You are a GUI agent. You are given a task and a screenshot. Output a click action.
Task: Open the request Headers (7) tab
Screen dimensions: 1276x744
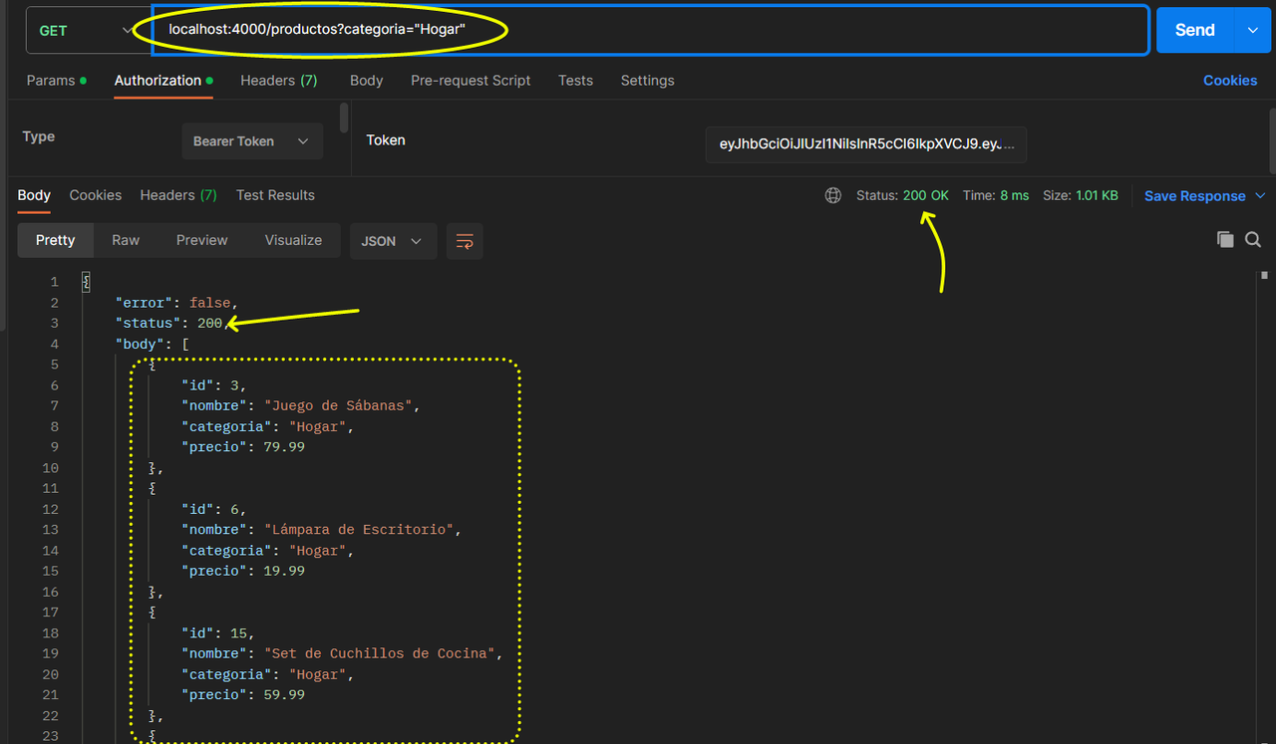[279, 81]
